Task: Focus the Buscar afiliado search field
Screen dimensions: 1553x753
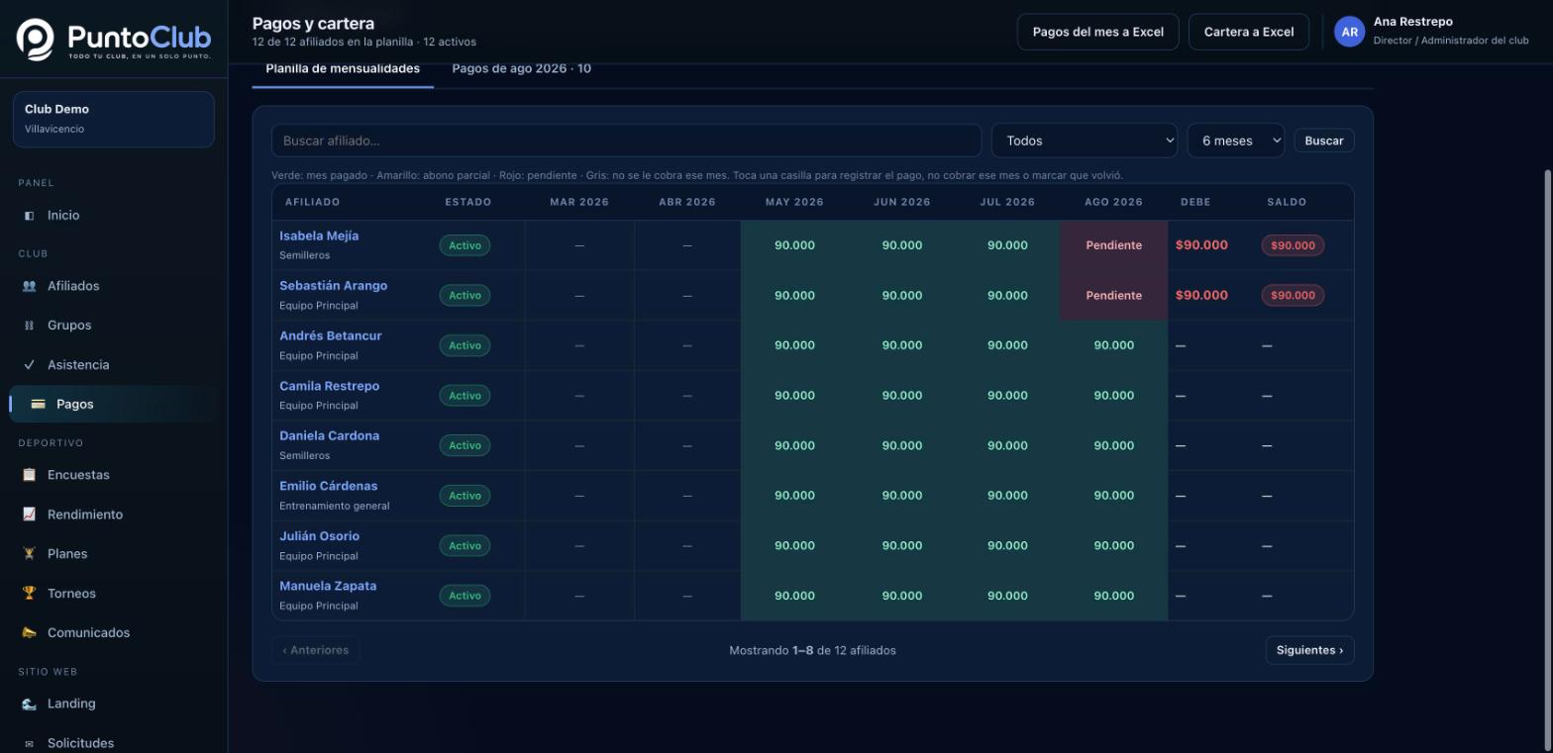Action: point(626,141)
